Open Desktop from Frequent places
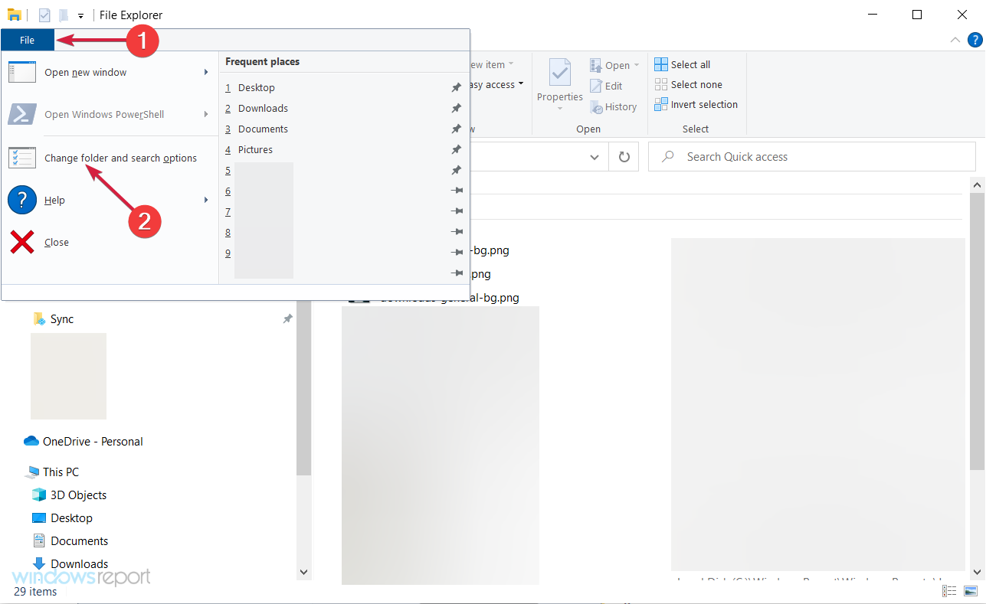This screenshot has width=986, height=604. tap(257, 88)
